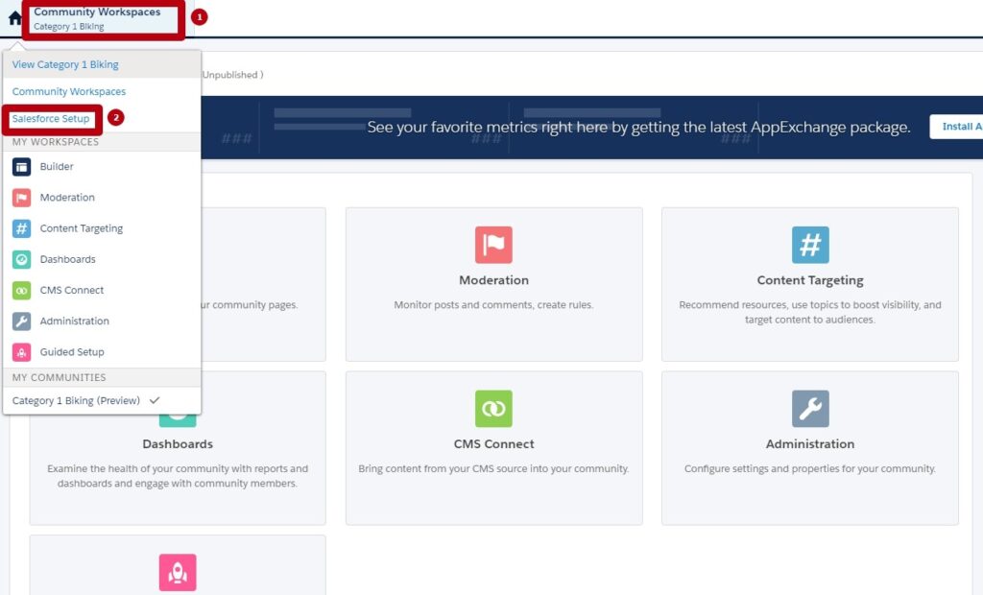Click the Unpublished status text
983x595 pixels.
[x=232, y=75]
